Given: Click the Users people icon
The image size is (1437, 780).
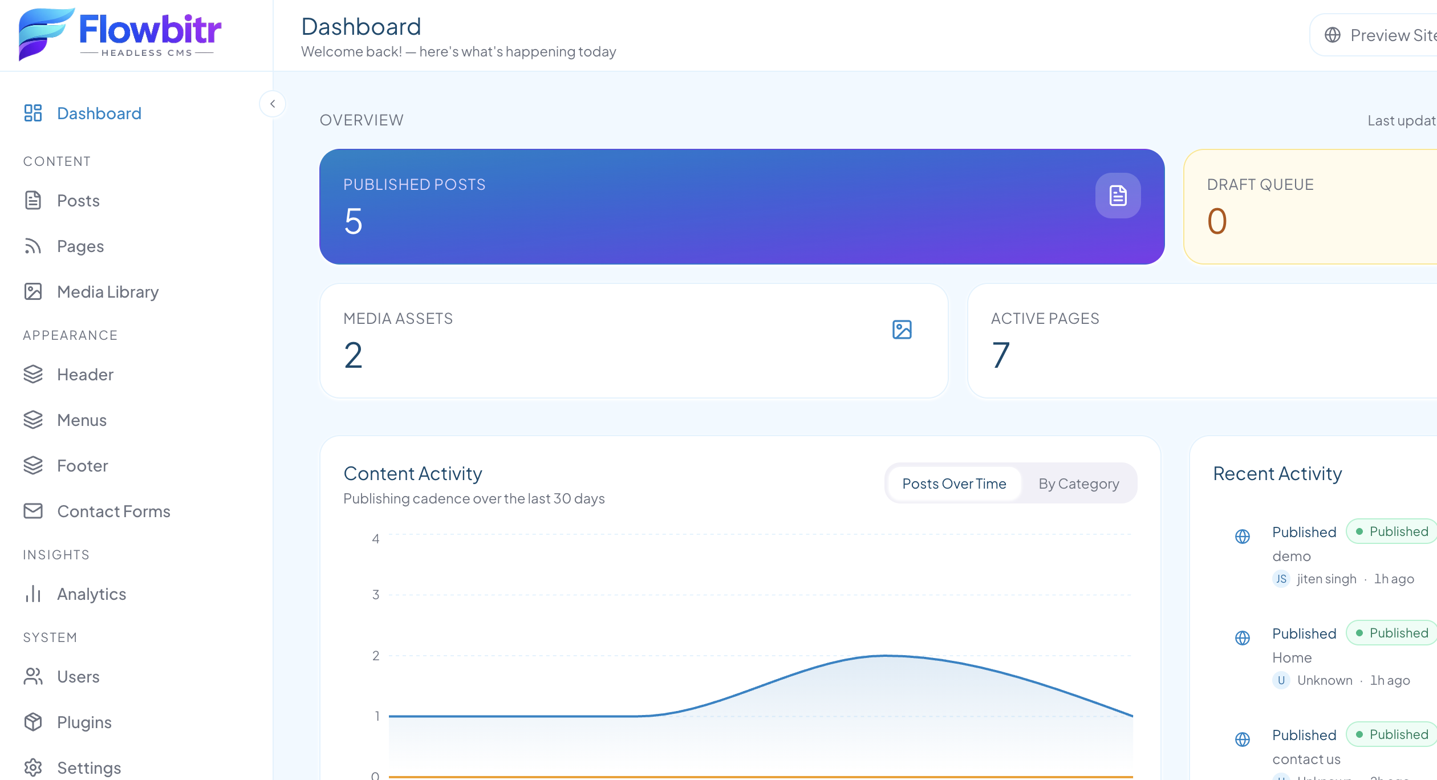Looking at the screenshot, I should [x=33, y=676].
